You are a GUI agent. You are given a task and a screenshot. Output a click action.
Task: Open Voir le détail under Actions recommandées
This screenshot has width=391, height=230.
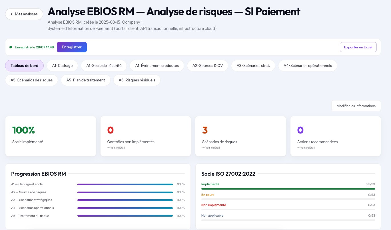306,148
